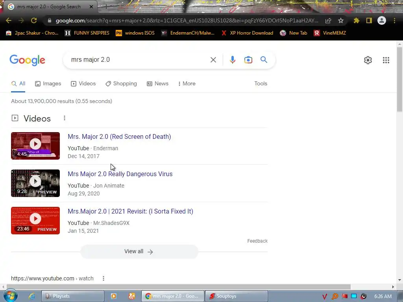Switch to the News tab
The width and height of the screenshot is (403, 302).
(157, 84)
